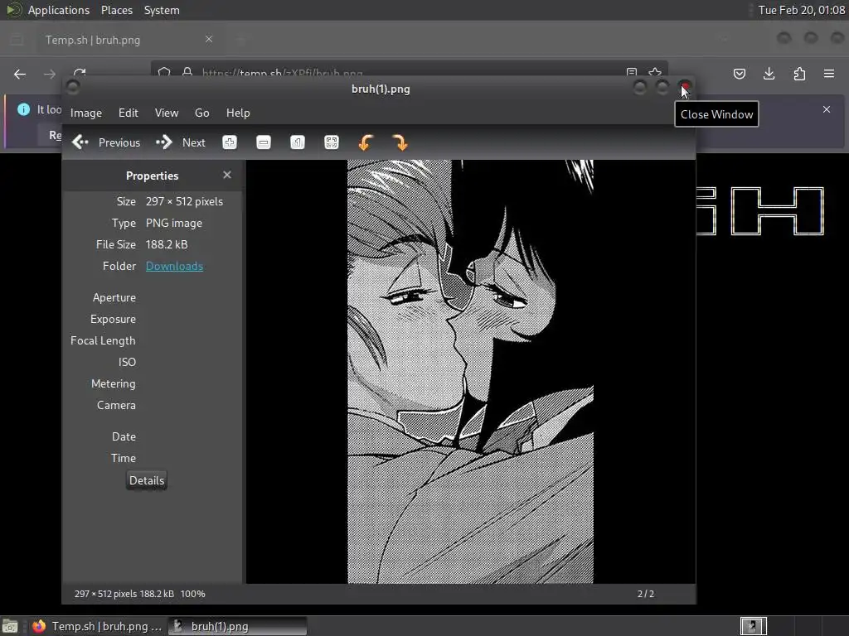Fit image to window

[332, 142]
